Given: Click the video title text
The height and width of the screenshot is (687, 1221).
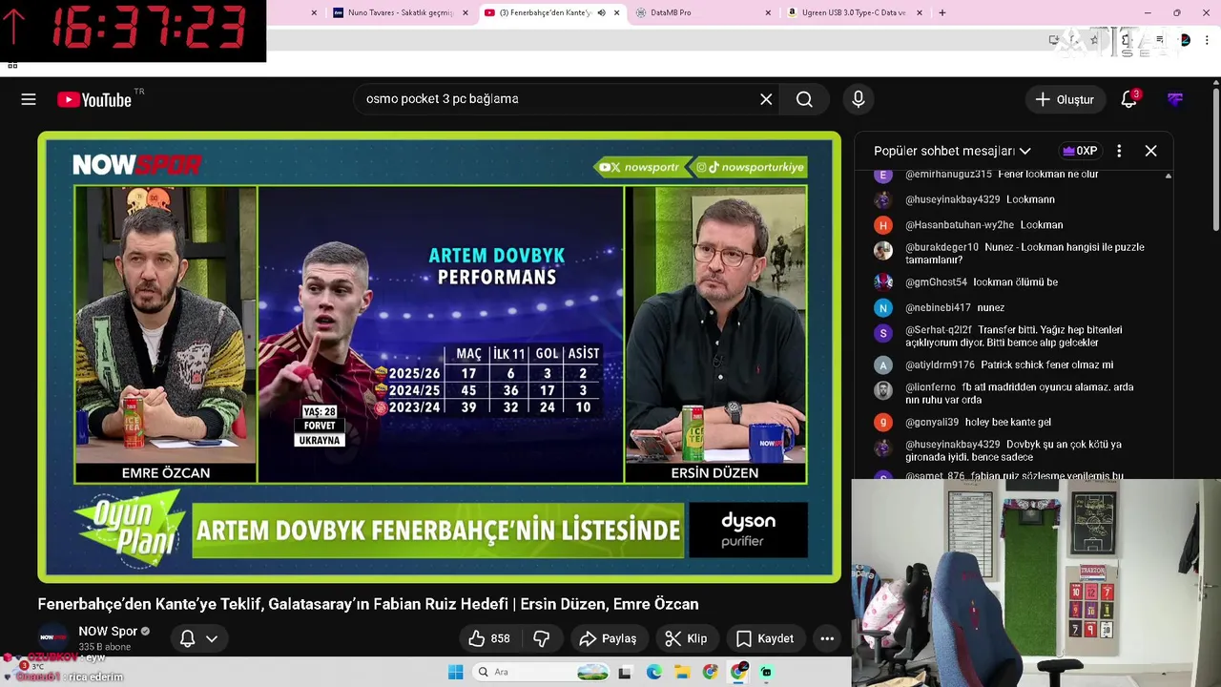Looking at the screenshot, I should coord(368,604).
